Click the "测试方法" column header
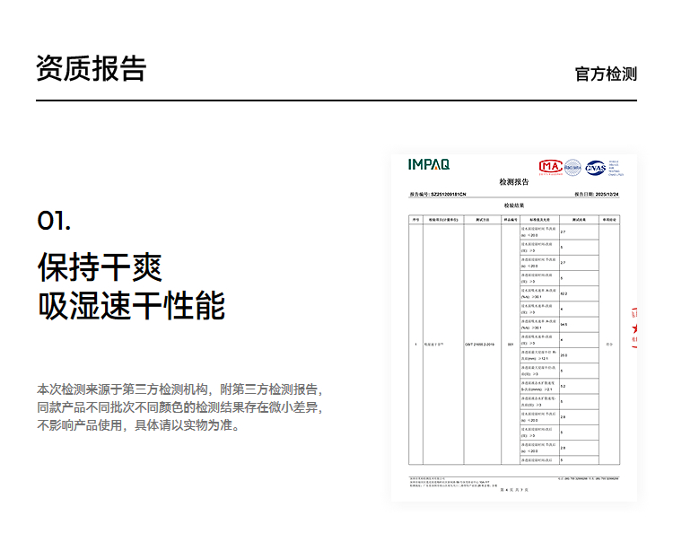Viewport: 673px width, 533px height. pos(483,220)
